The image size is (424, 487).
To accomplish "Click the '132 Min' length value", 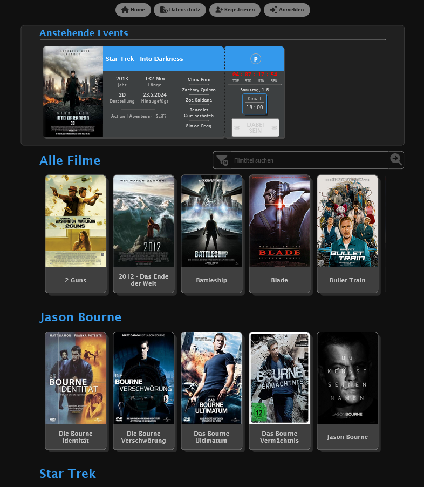I will [155, 79].
